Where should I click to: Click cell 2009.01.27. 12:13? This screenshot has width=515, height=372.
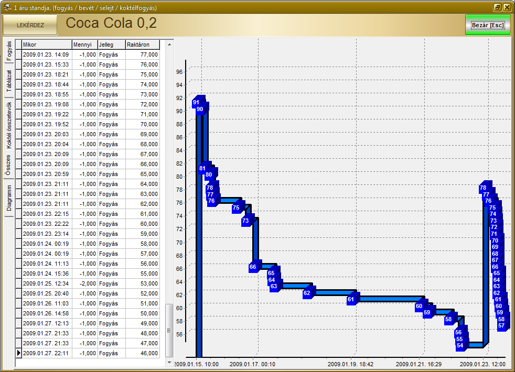(47, 323)
